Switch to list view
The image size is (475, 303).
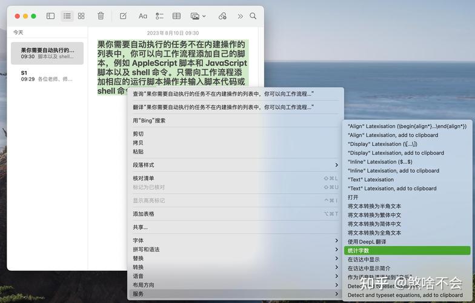(x=67, y=16)
